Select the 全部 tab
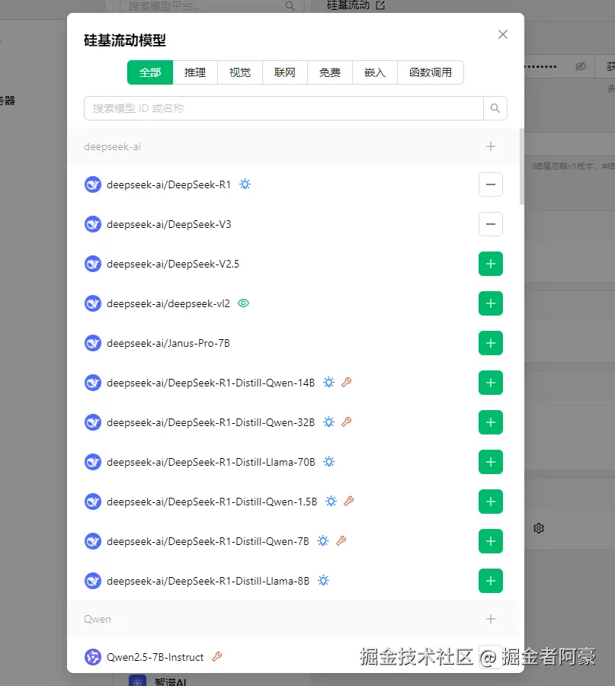 coord(150,72)
